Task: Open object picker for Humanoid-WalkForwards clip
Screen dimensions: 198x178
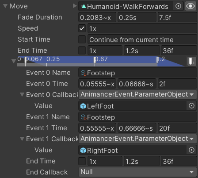Action: coord(178,6)
